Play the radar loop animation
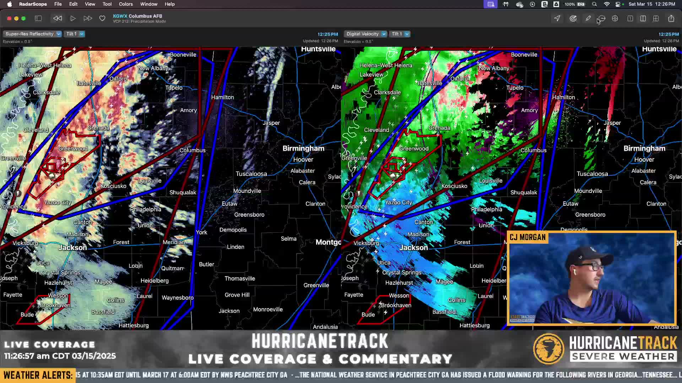 (73, 18)
